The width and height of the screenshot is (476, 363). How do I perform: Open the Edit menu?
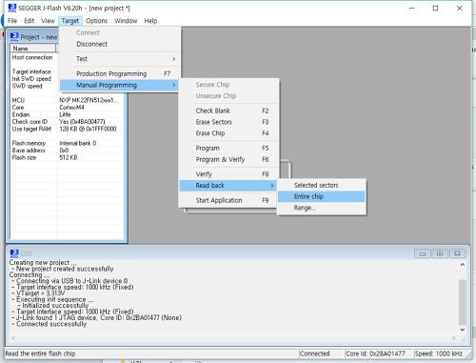pos(30,21)
